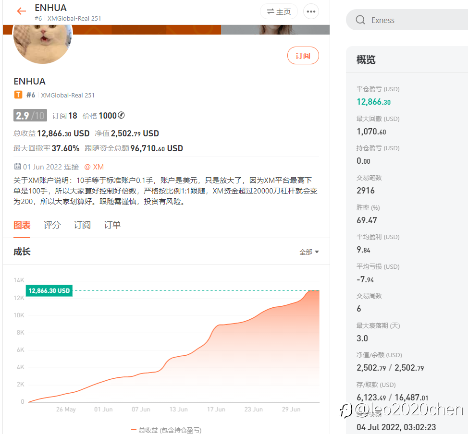This screenshot has height=434, width=468.
Task: Open the @ XM broker link
Action: [94, 167]
